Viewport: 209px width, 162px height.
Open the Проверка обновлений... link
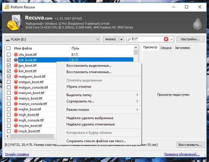[182, 154]
